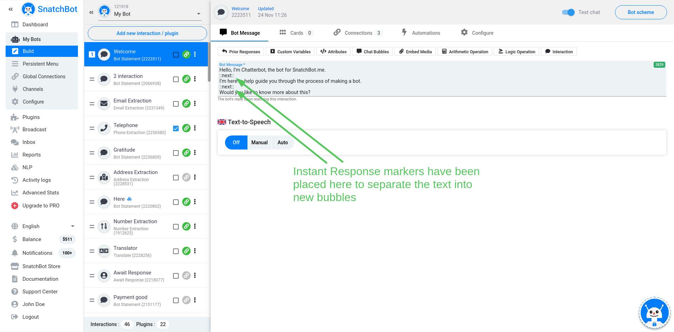Click the Inbox chat icon

15,142
